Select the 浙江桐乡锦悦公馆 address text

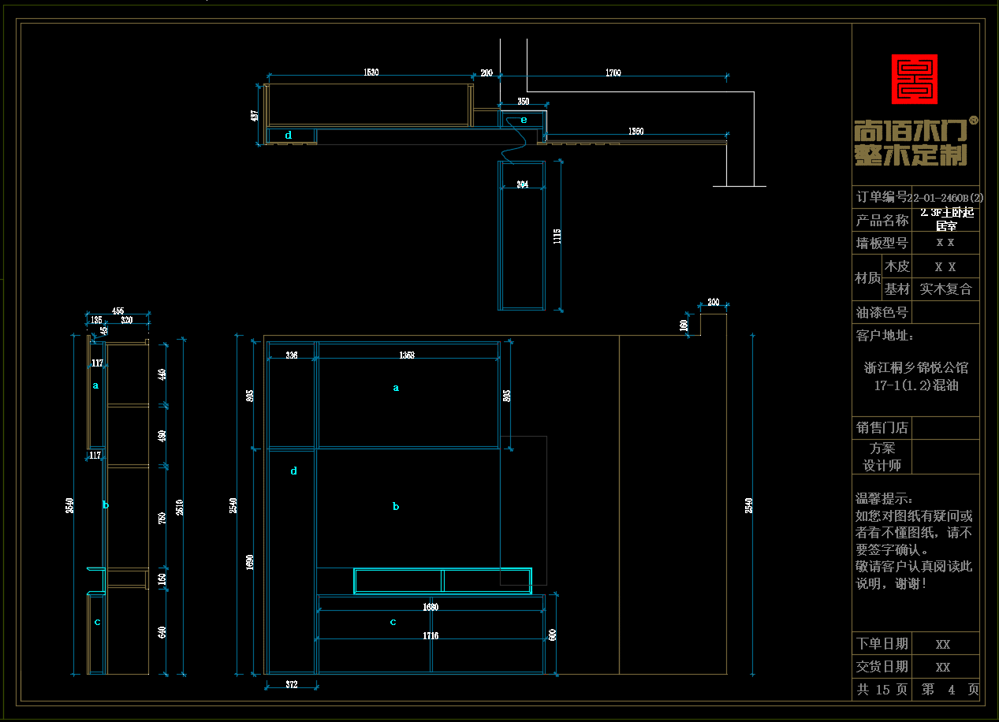coord(915,367)
